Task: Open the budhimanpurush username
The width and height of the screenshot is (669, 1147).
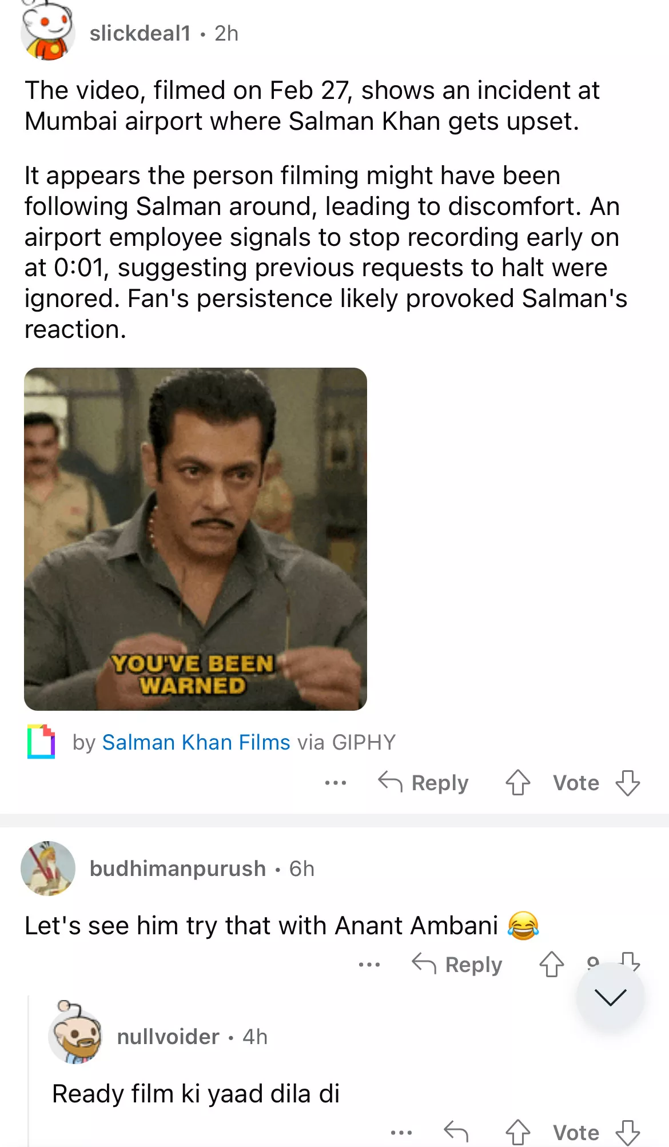Action: (178, 869)
